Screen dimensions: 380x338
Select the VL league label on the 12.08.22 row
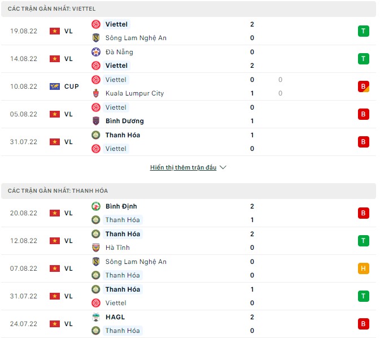(x=68, y=241)
